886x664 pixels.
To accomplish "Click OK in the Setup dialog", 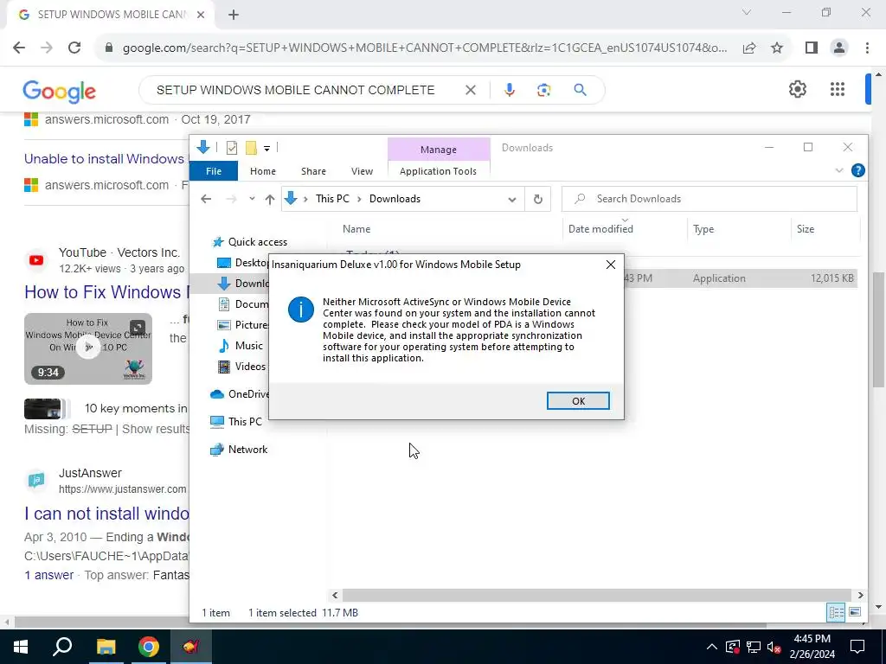I will (578, 401).
